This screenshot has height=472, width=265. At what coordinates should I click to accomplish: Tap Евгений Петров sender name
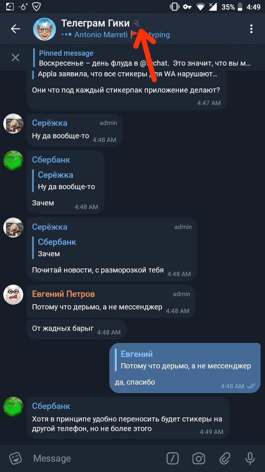(63, 294)
